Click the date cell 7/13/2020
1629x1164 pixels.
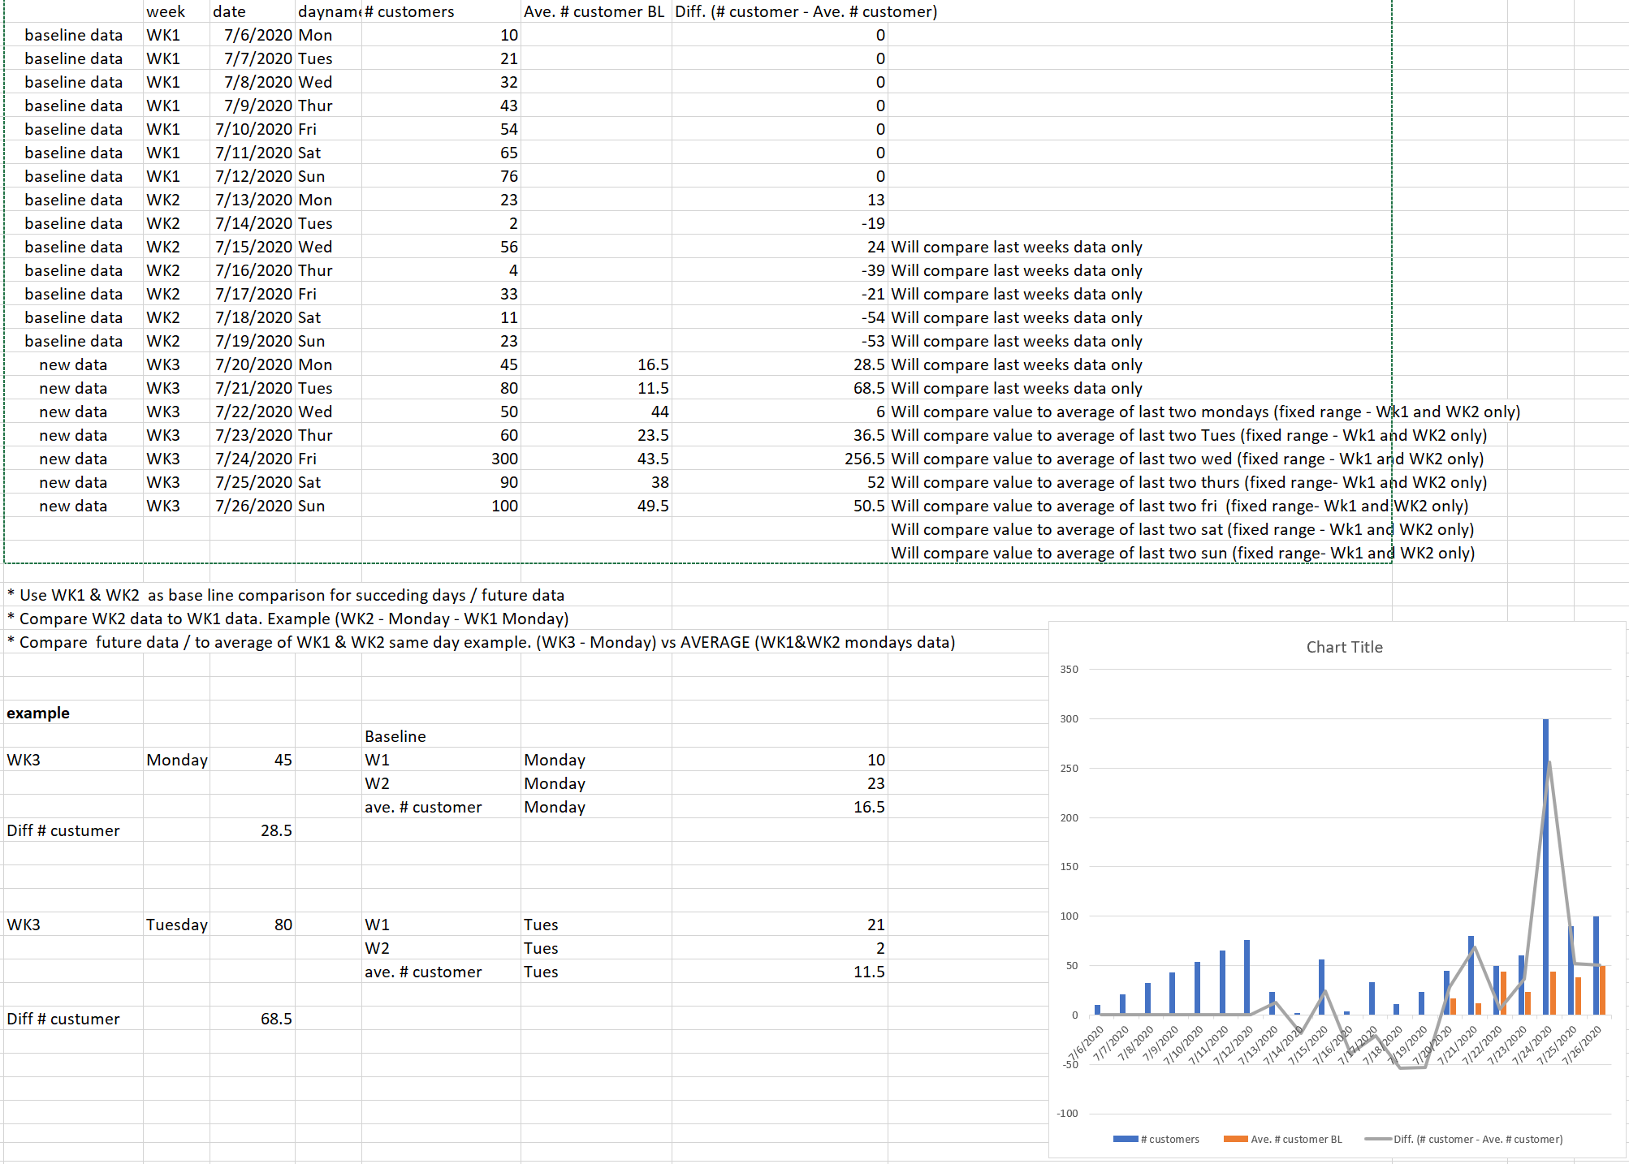(253, 200)
